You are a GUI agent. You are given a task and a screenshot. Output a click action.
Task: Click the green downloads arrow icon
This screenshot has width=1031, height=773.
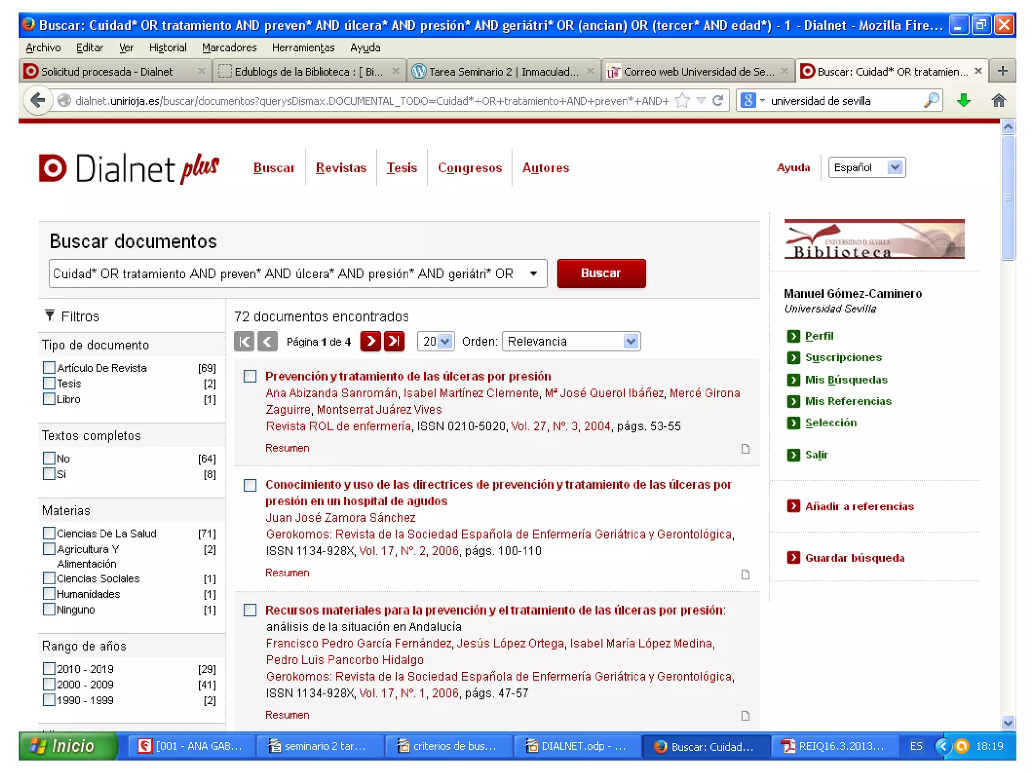tap(964, 101)
